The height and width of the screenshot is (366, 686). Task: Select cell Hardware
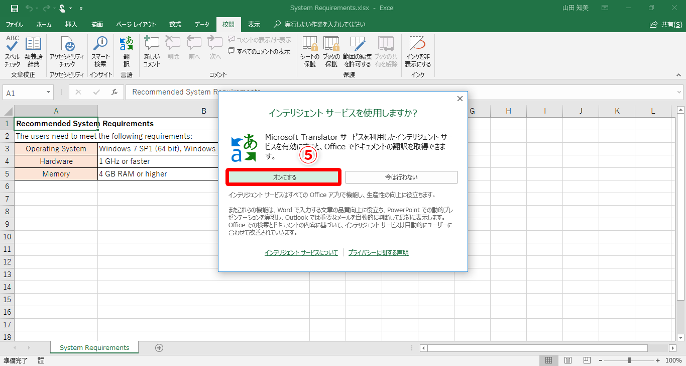(56, 161)
